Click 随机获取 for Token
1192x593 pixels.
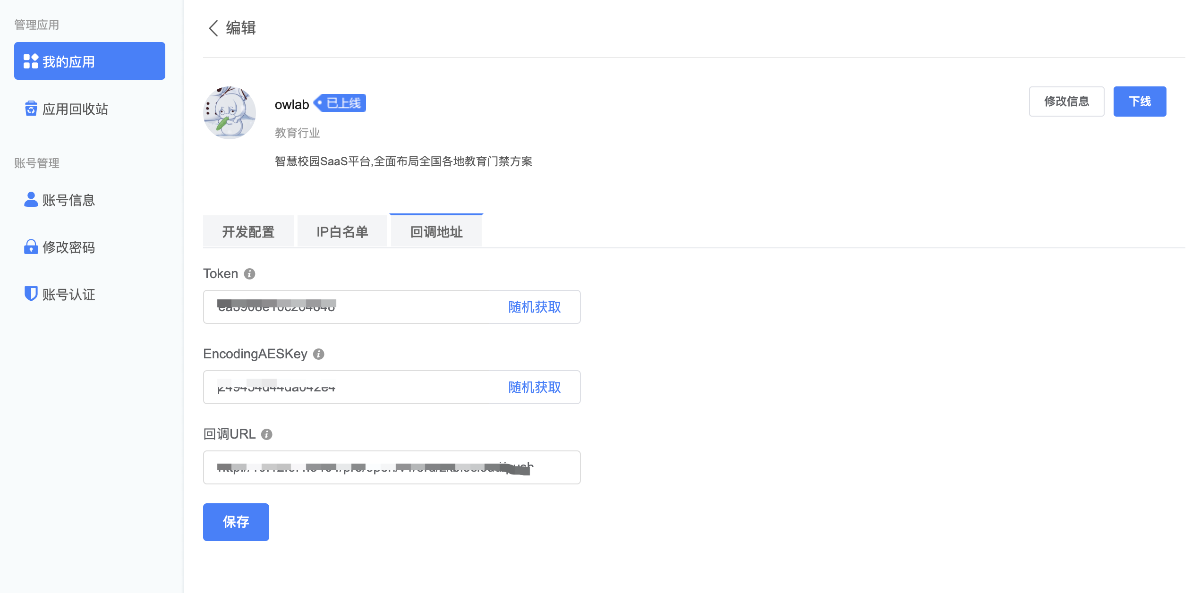click(534, 307)
